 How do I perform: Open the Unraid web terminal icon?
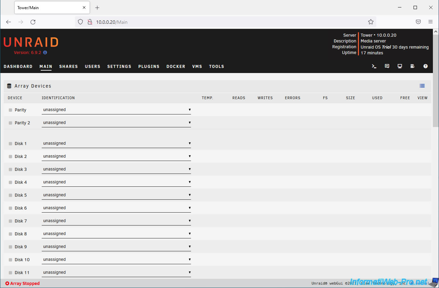[x=374, y=66]
